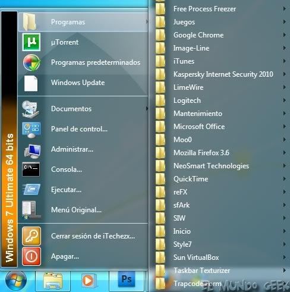Switch to Menú Original...
Viewport: 290px width, 292px height.
pyautogui.click(x=83, y=210)
